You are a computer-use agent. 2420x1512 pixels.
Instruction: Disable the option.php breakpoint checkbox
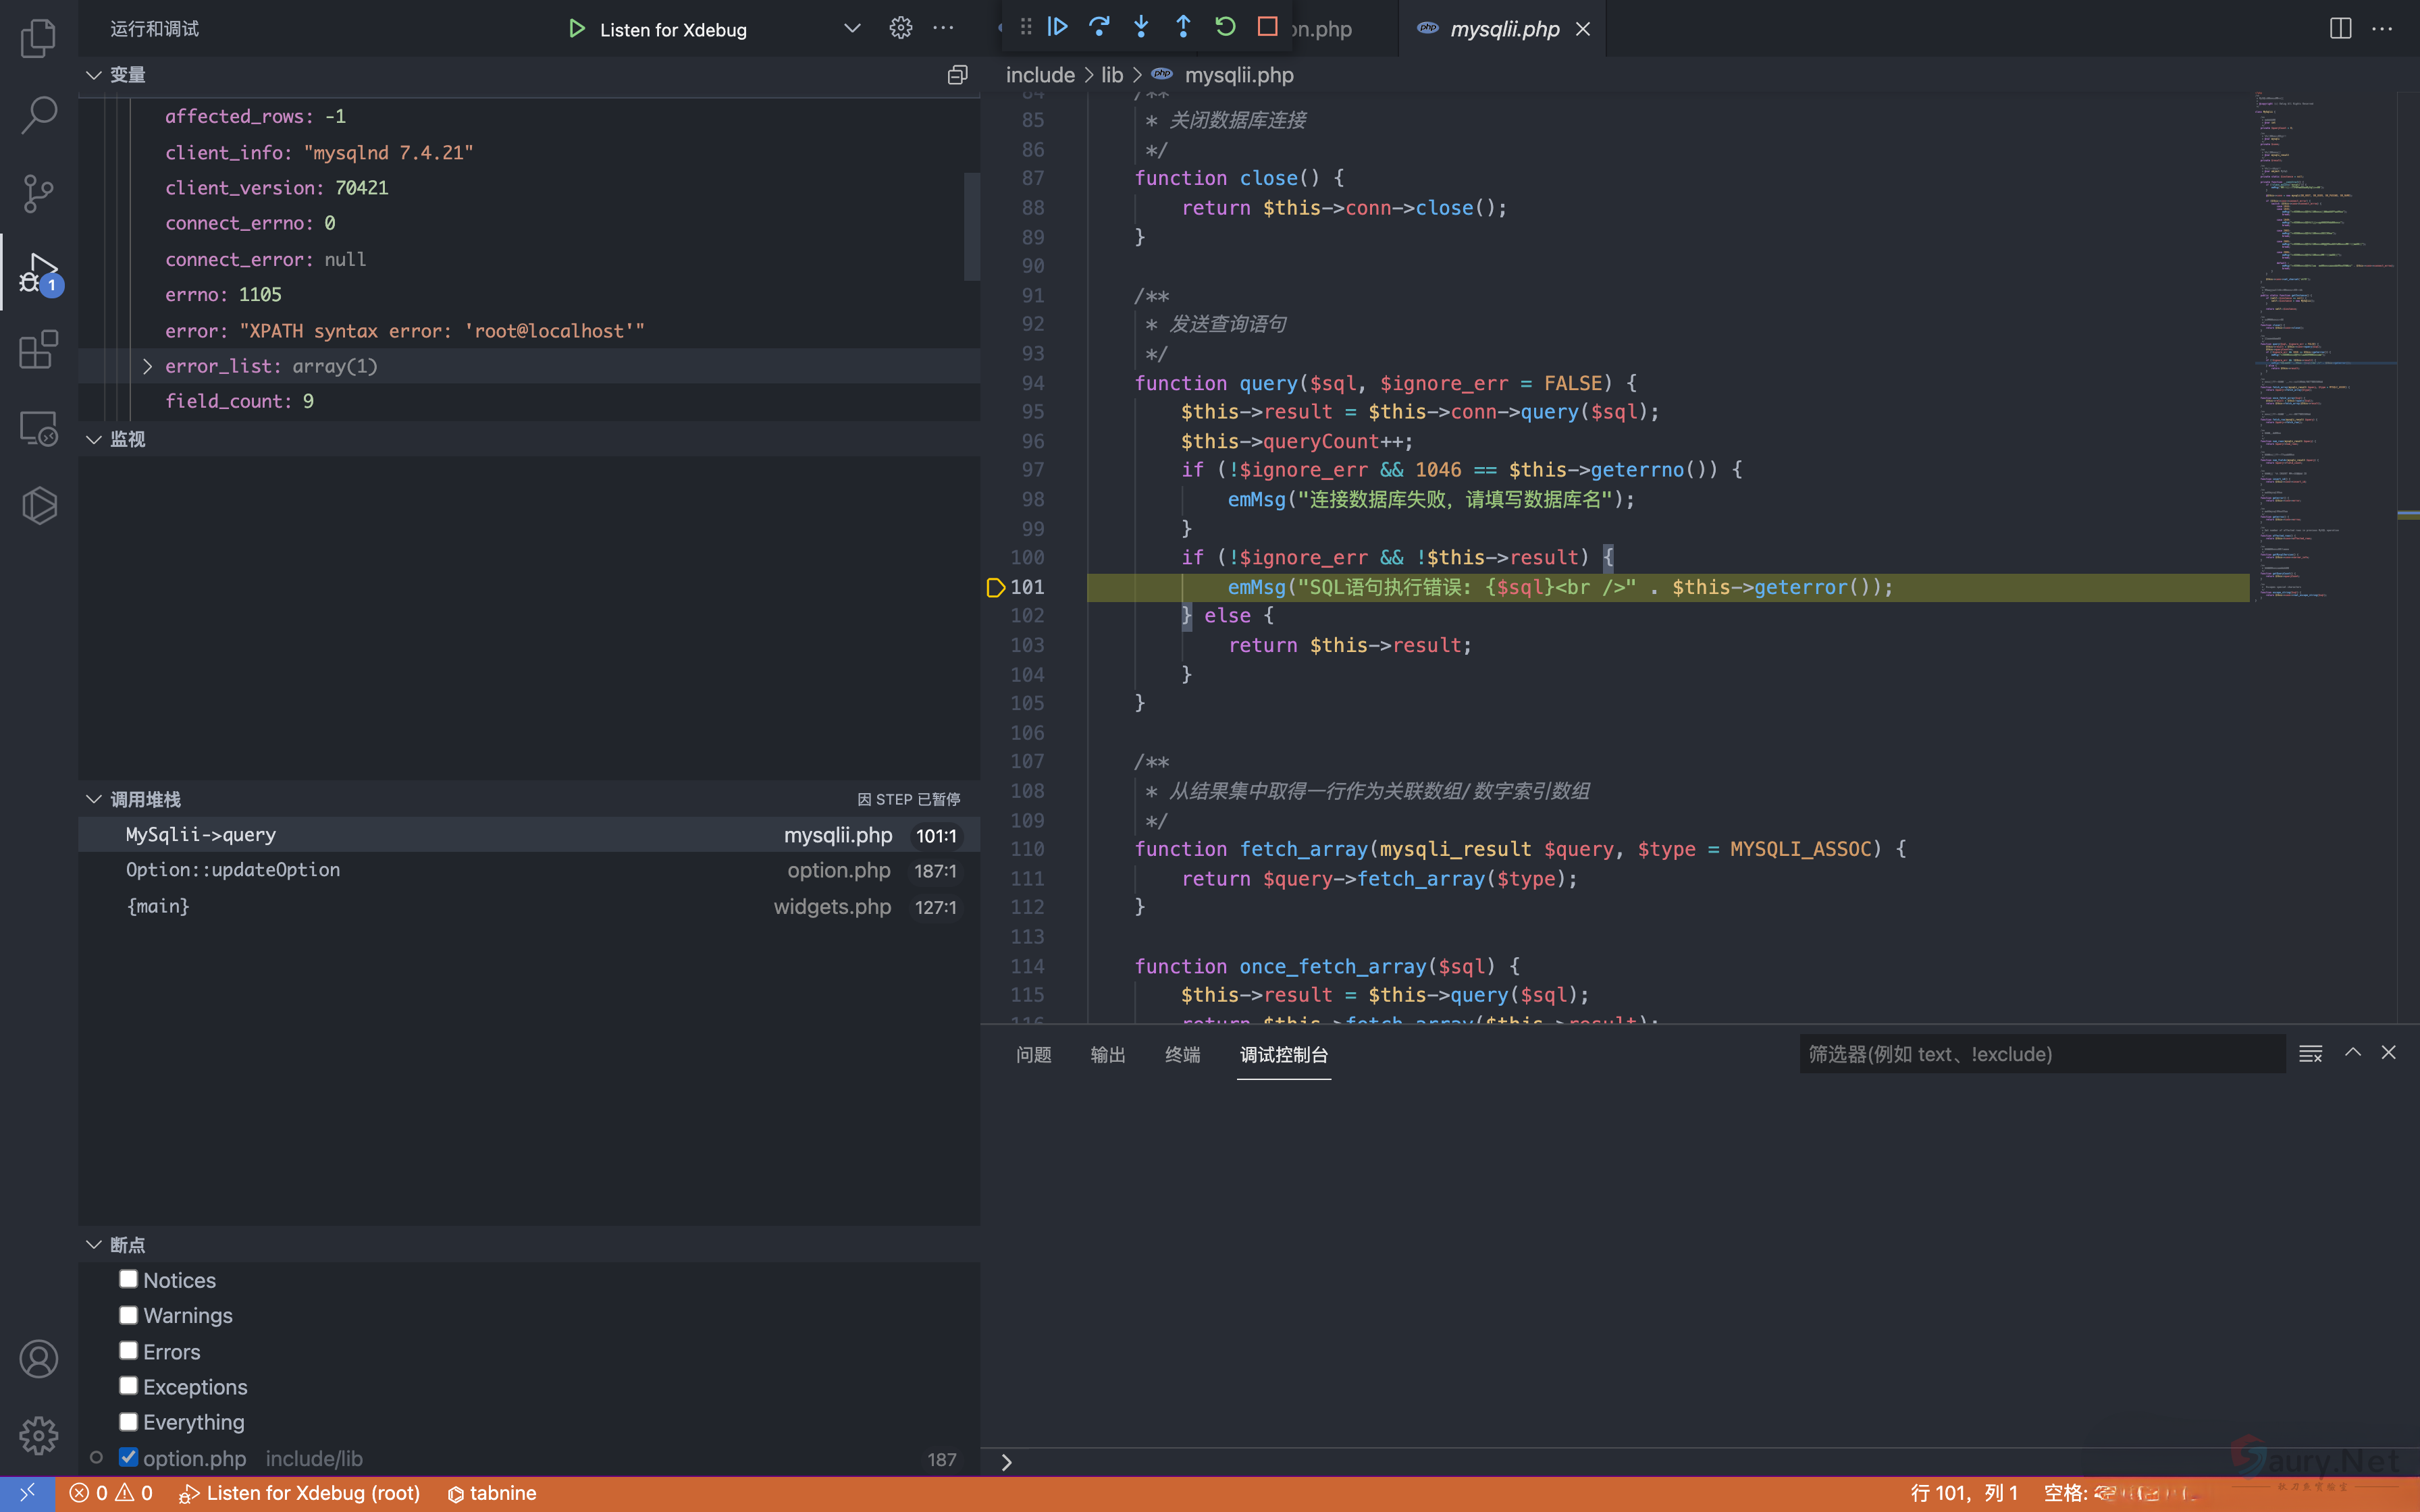point(128,1457)
